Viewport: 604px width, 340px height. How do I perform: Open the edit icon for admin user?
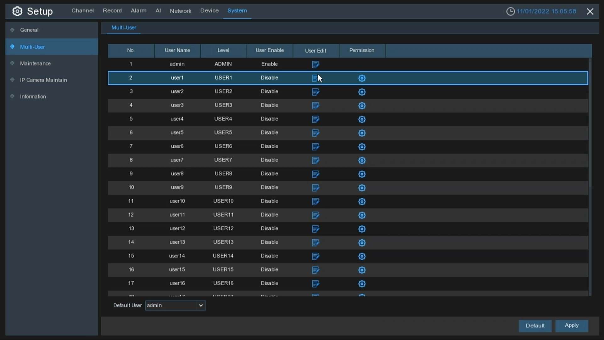pos(316,65)
